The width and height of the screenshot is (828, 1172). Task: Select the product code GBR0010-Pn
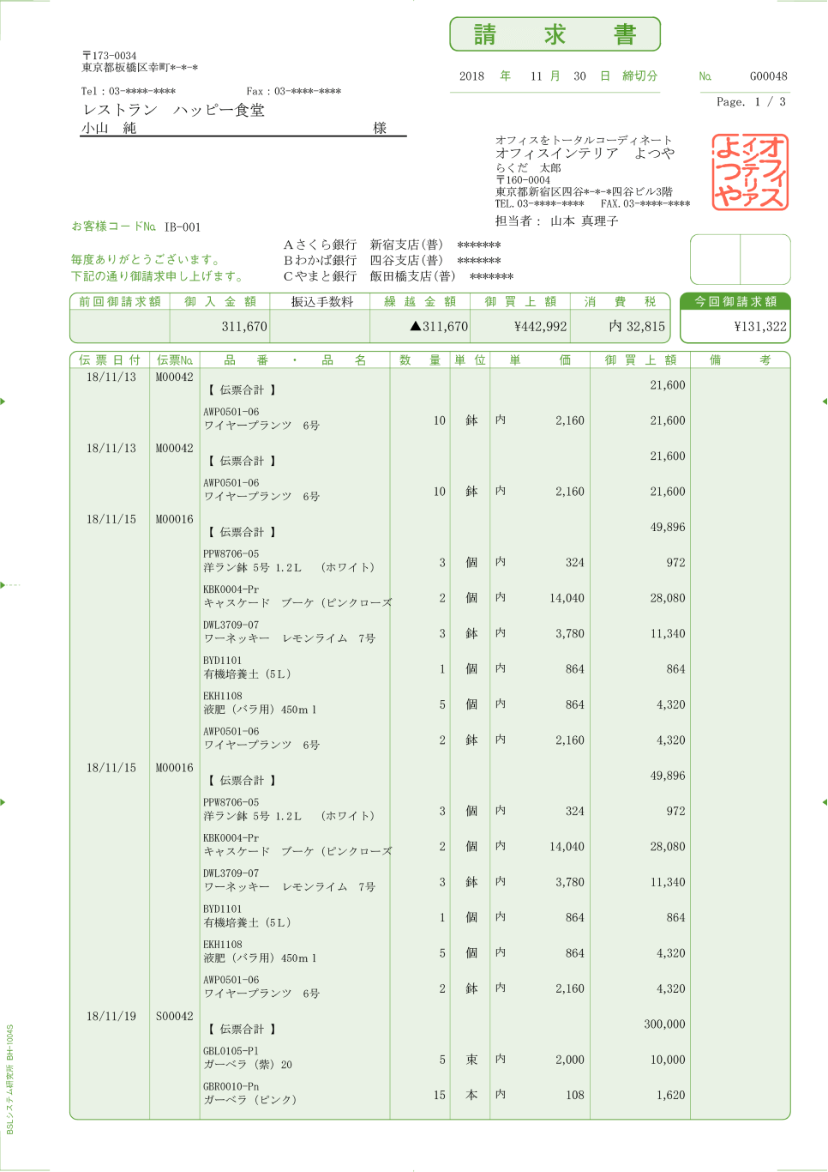(231, 1086)
